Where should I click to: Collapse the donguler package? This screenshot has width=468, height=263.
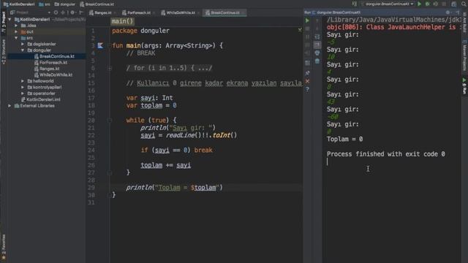[23, 50]
